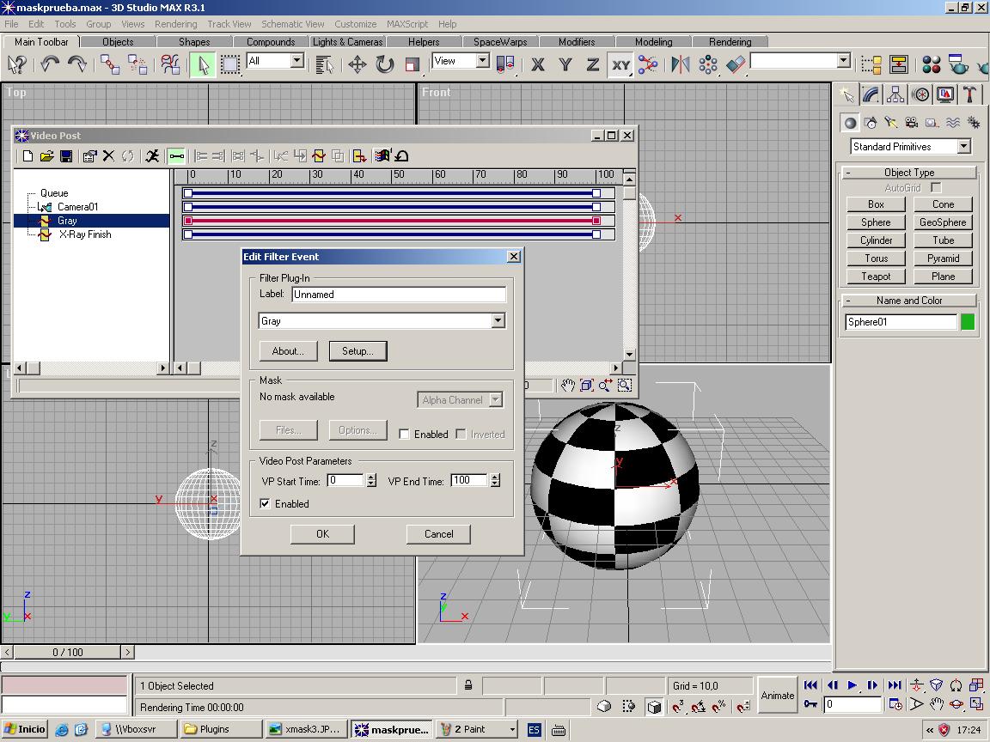990x742 pixels.
Task: Click the Redo arrow in main toolbar
Action: pos(77,64)
